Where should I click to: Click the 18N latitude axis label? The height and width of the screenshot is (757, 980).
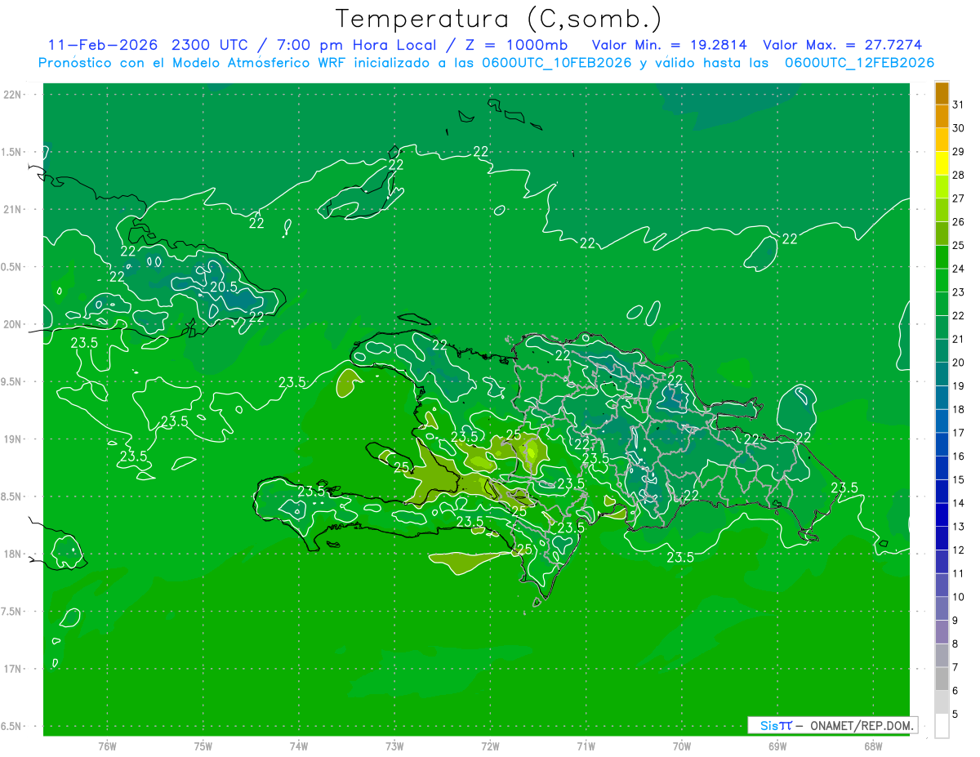[x=13, y=554]
